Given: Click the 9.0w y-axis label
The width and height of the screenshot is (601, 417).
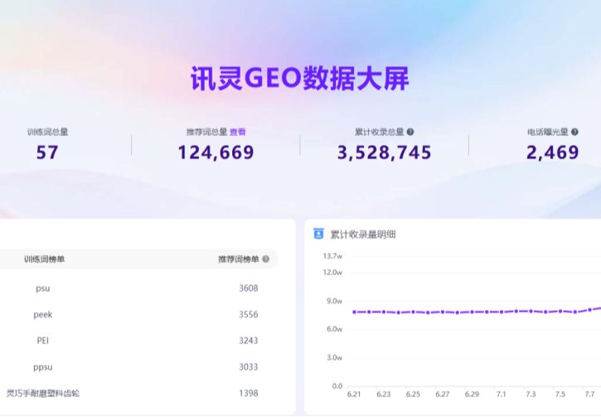Looking at the screenshot, I should (335, 301).
